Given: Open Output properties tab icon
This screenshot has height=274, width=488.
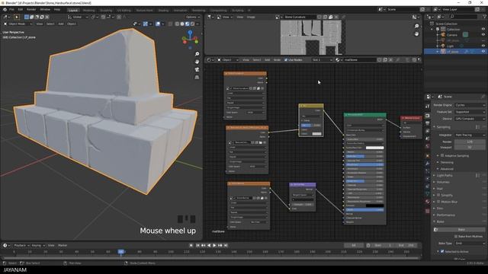Looking at the screenshot, I should [x=428, y=123].
